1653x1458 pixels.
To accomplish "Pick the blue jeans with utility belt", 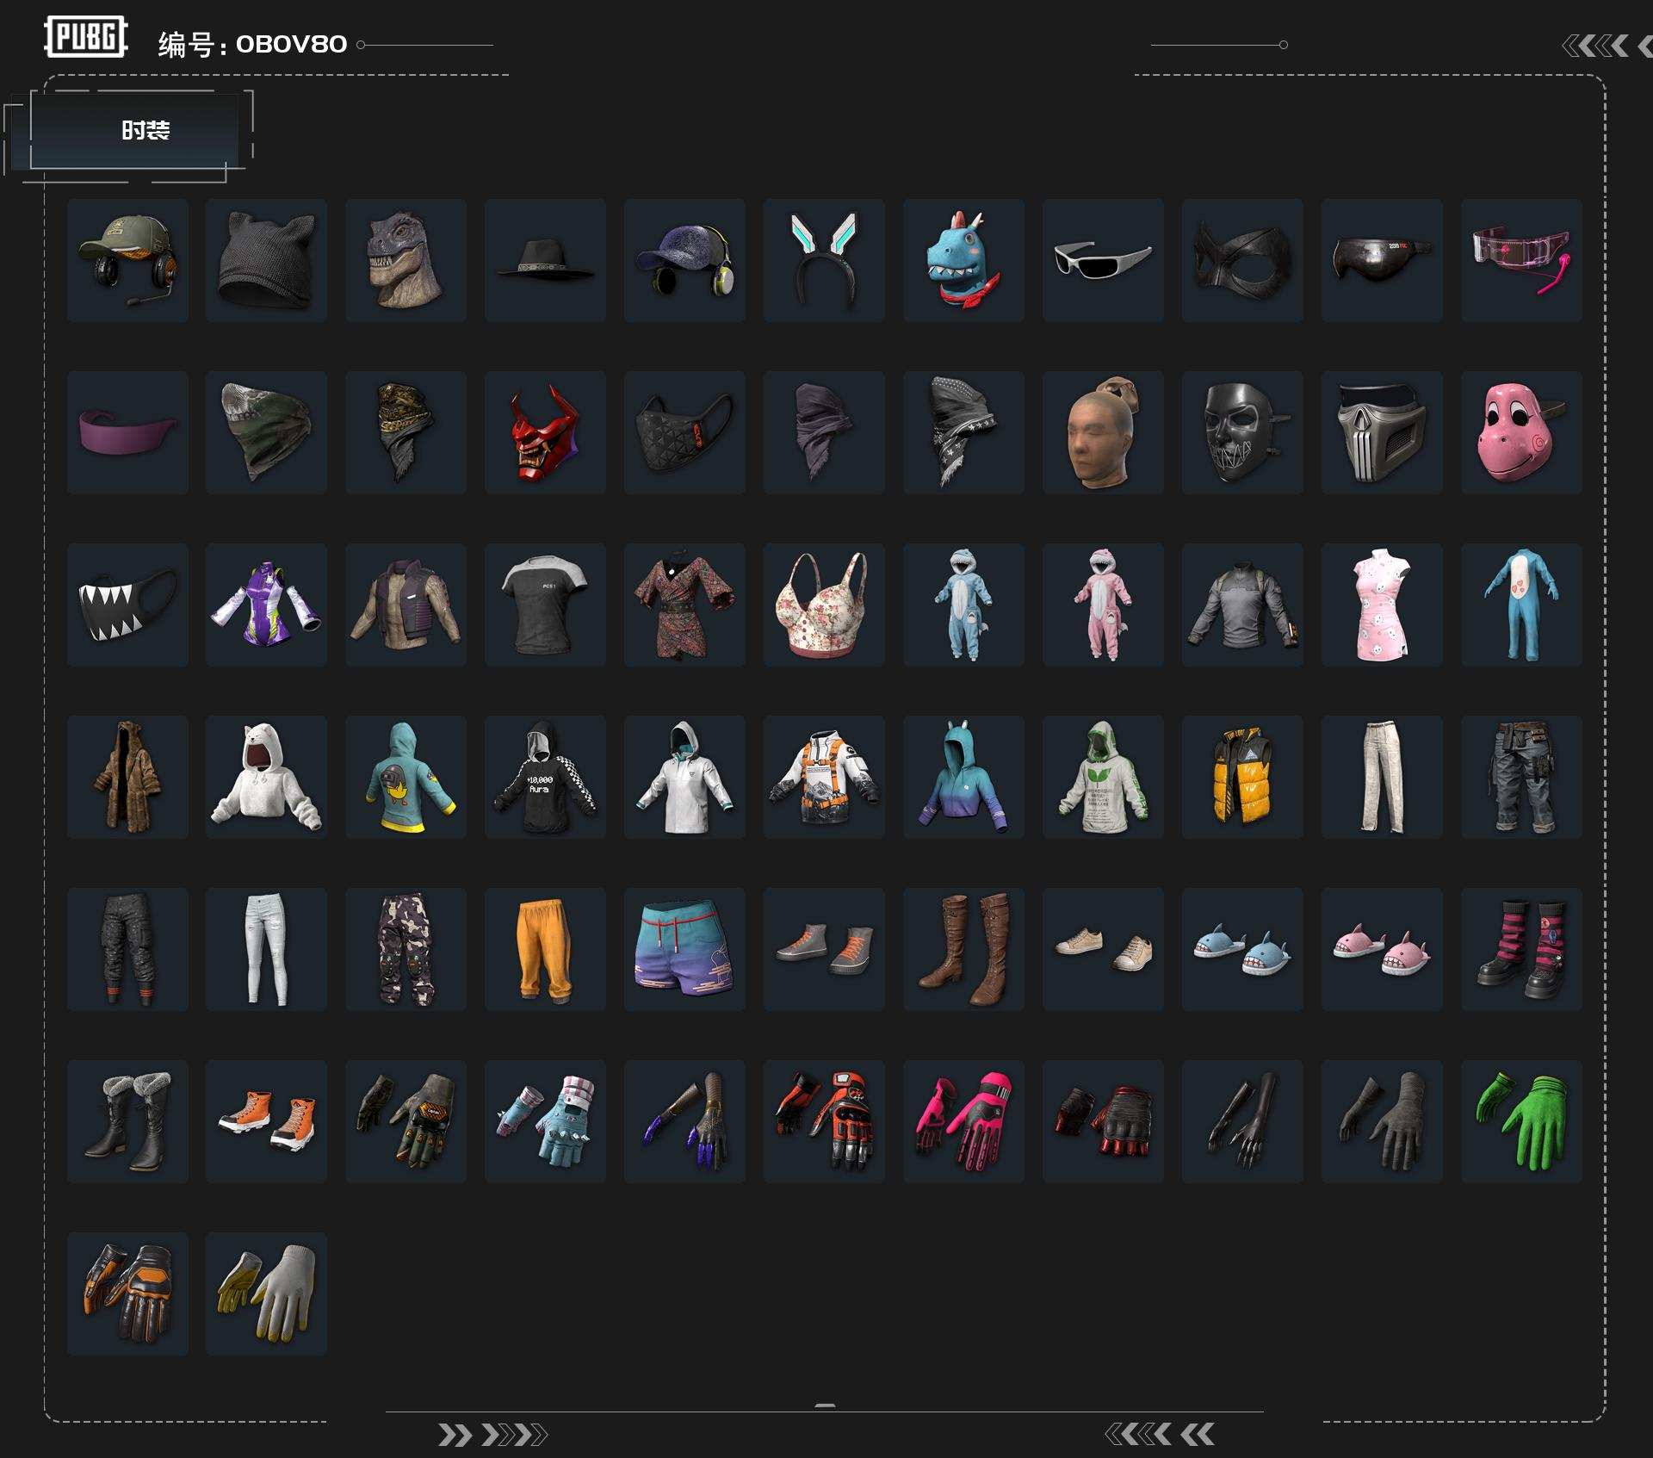I will pos(1521,777).
